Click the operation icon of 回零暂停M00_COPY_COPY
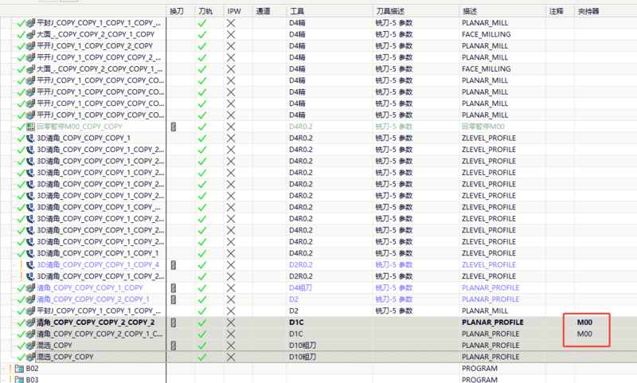This screenshot has height=383, width=637. 30,127
